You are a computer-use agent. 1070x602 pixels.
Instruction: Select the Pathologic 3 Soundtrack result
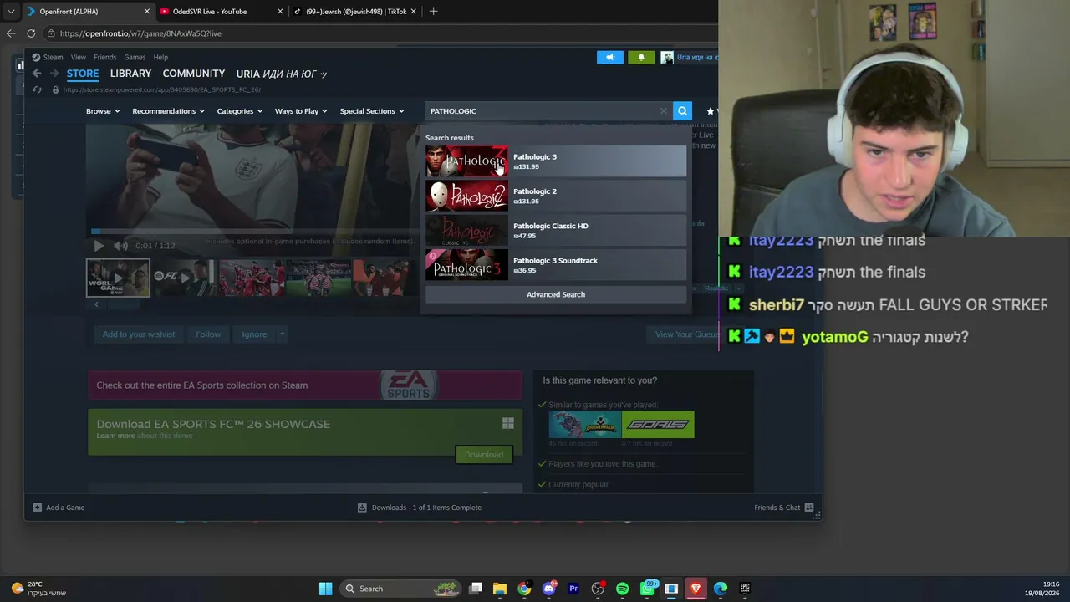coord(556,265)
